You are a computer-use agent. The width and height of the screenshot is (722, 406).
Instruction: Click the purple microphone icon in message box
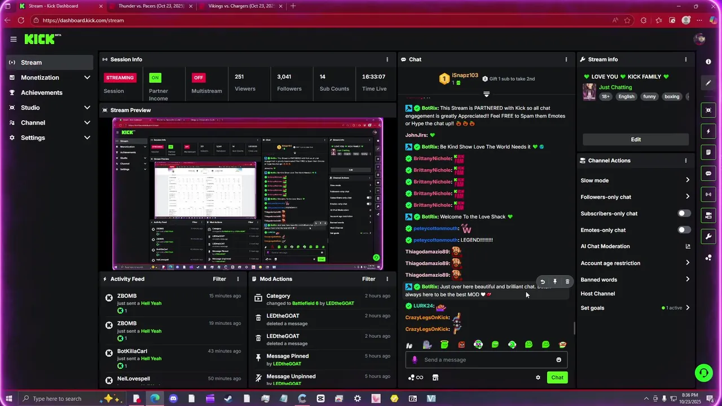415,360
